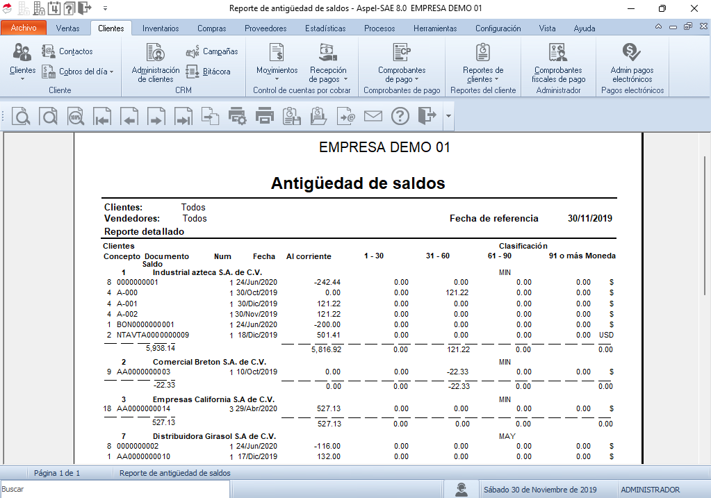The height and width of the screenshot is (498, 711).
Task: Open help question mark icon
Action: pos(400,117)
